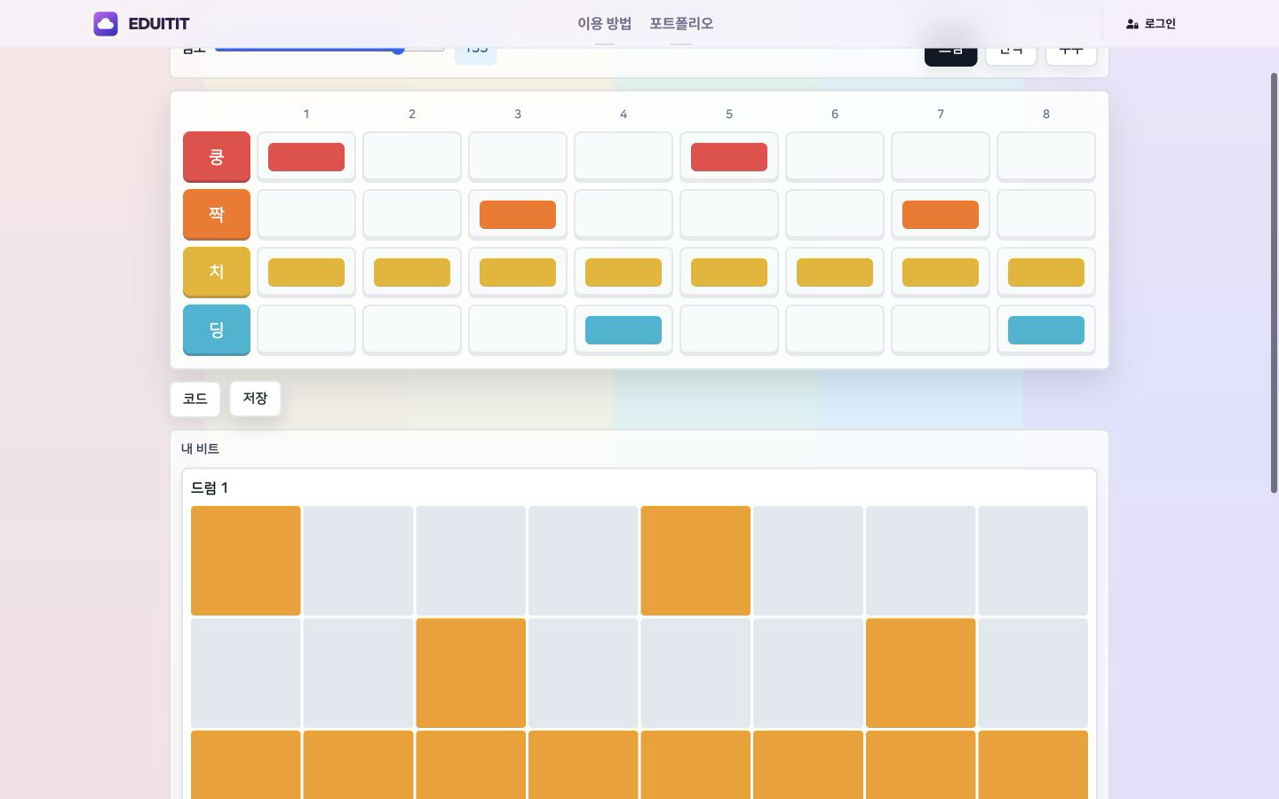Turn off 딩 row step 8
This screenshot has width=1279, height=799.
click(x=1046, y=330)
